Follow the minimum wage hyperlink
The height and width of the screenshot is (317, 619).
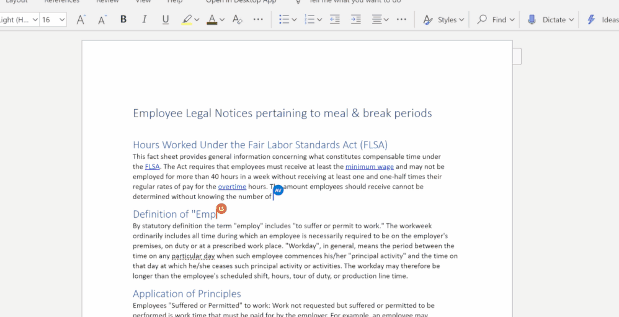(370, 167)
